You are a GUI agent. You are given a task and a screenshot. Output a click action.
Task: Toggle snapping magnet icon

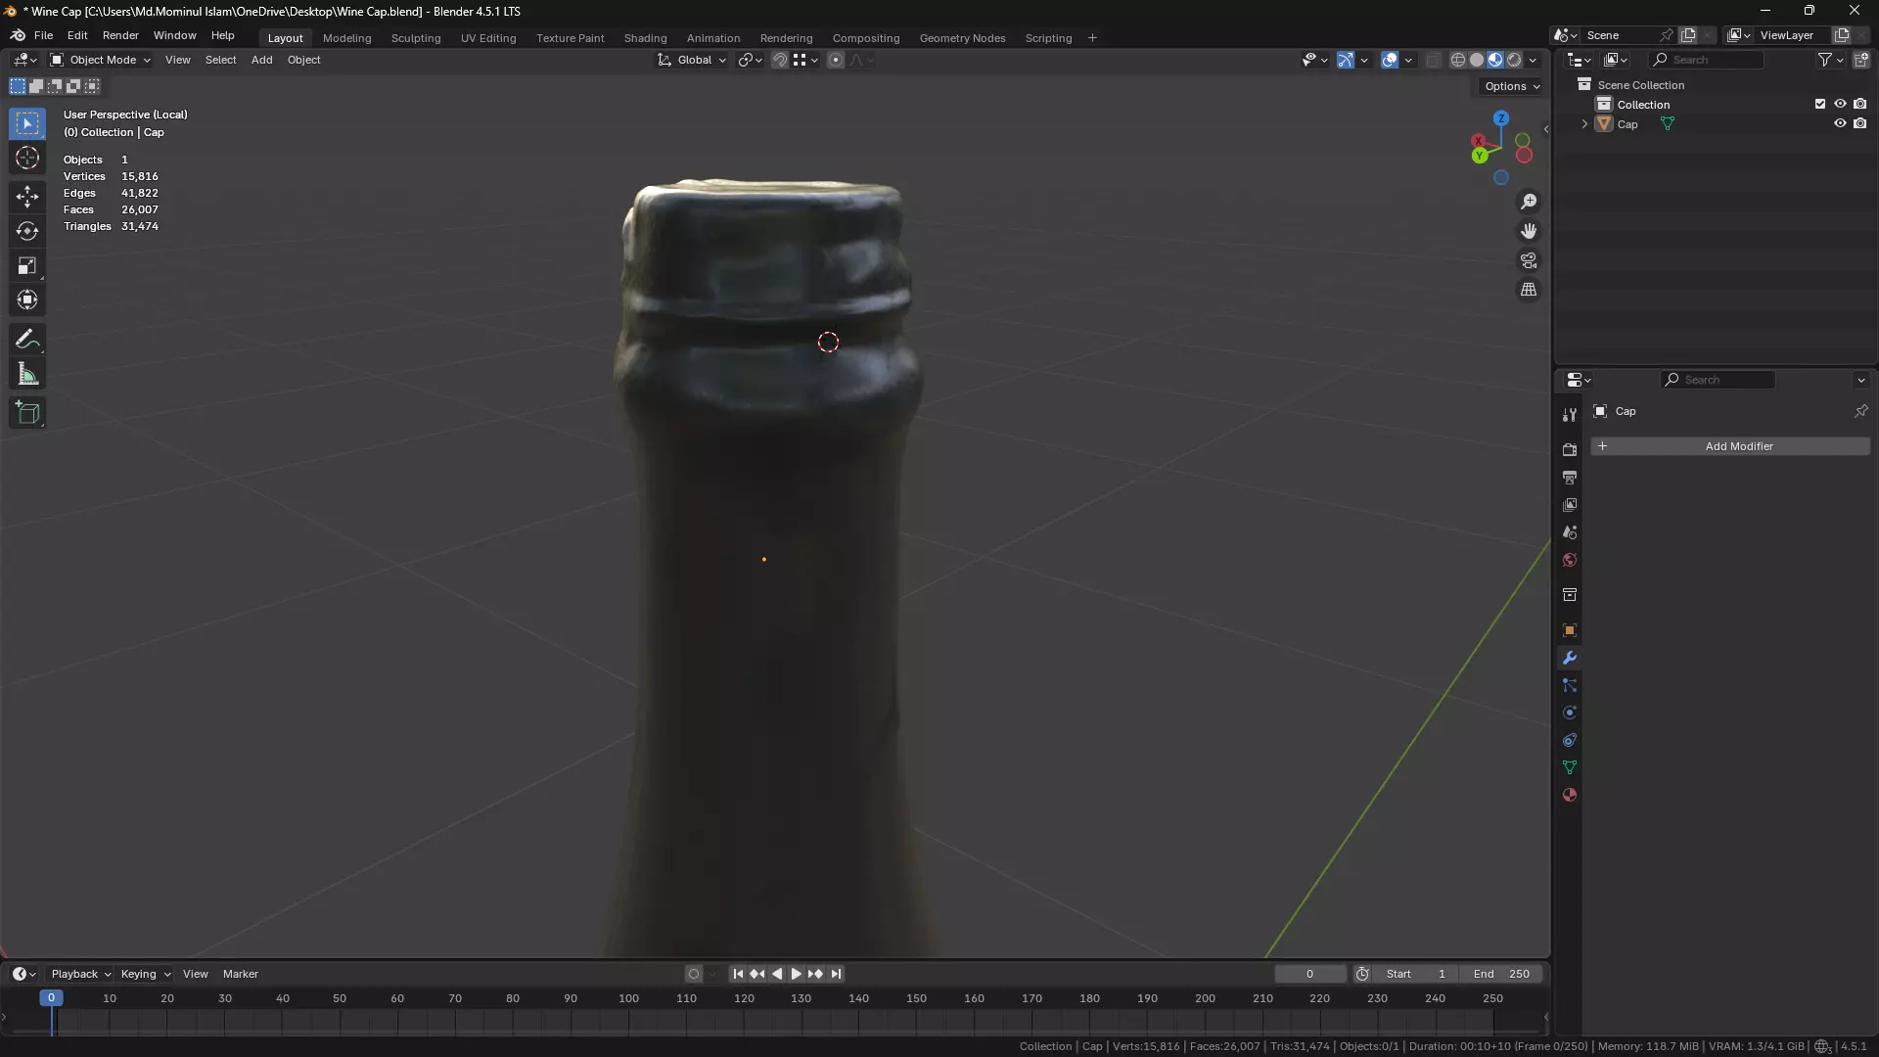780,60
